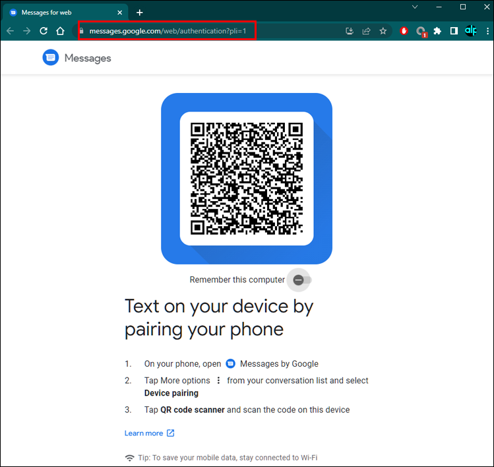This screenshot has height=467, width=494.
Task: Click the Remember this computer label
Action: [237, 280]
